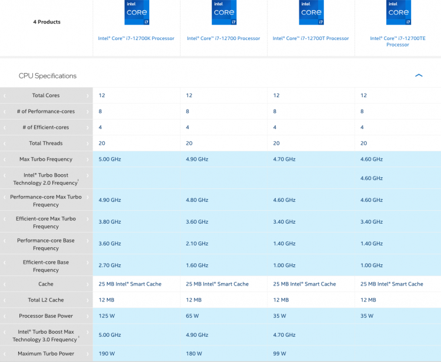Click the Intel Core i7-12700K badge image
Screen dimensions: 441x362
click(x=136, y=13)
